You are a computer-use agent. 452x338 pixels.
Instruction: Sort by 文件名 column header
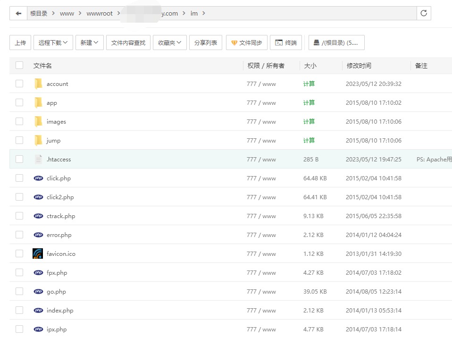[42, 66]
